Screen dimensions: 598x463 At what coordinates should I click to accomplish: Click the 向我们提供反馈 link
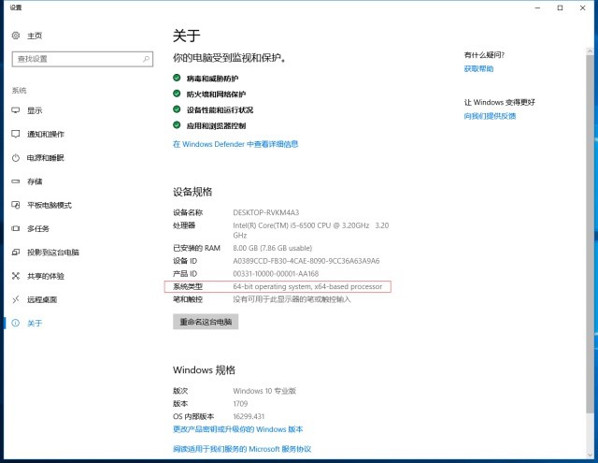(x=490, y=116)
